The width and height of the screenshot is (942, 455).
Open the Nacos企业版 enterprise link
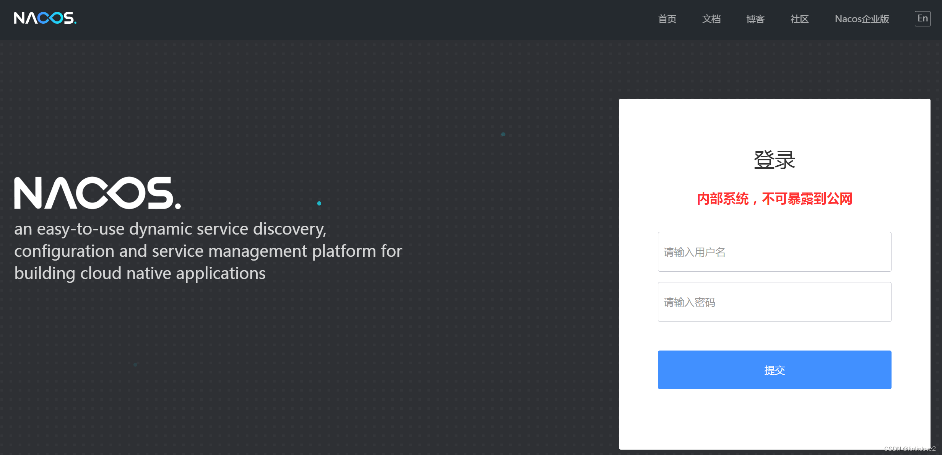(x=862, y=19)
